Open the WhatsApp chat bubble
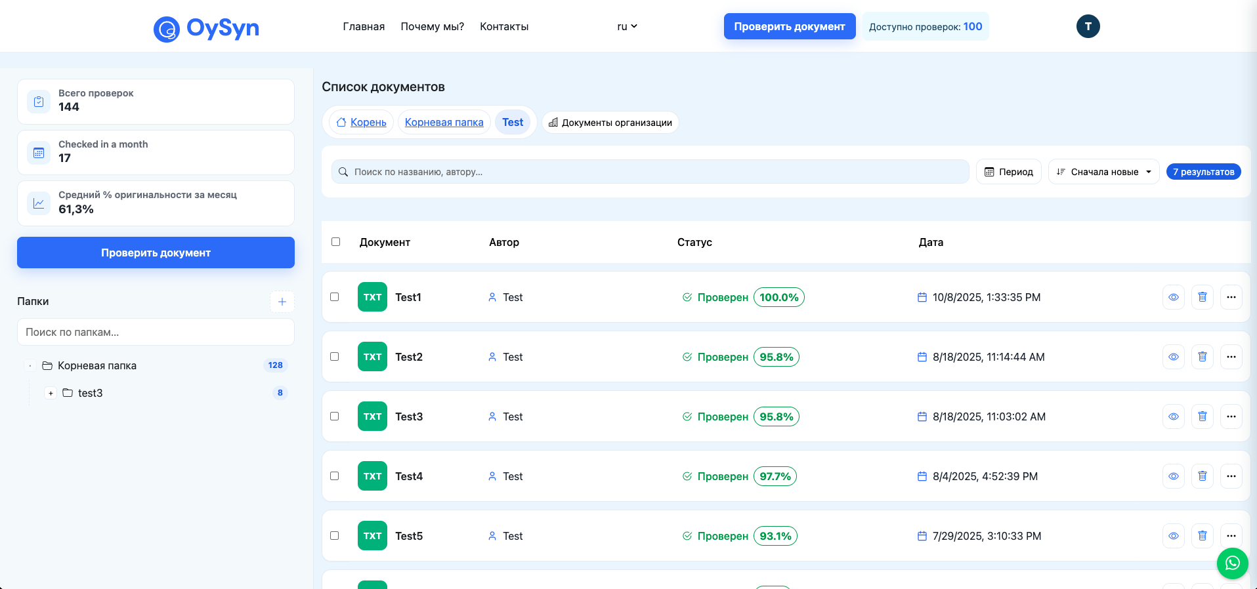This screenshot has height=589, width=1257. (x=1232, y=563)
